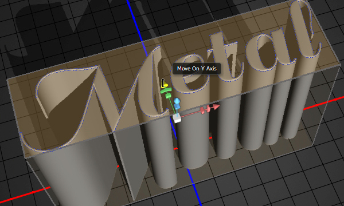
Task: Grab the yellow Y-axis move arrow cone
Action: coord(165,85)
